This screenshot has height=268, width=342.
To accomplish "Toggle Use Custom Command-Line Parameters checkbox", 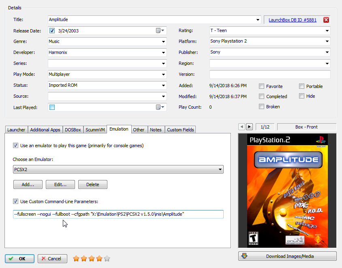I will 15,201.
